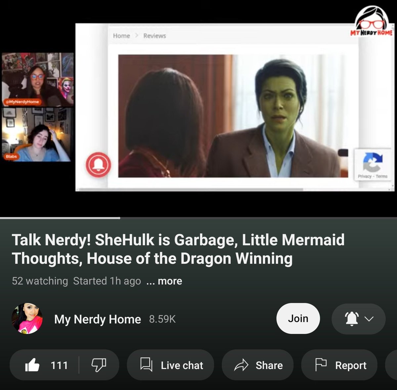The height and width of the screenshot is (390, 397).
Task: Report this video
Action: (x=339, y=365)
